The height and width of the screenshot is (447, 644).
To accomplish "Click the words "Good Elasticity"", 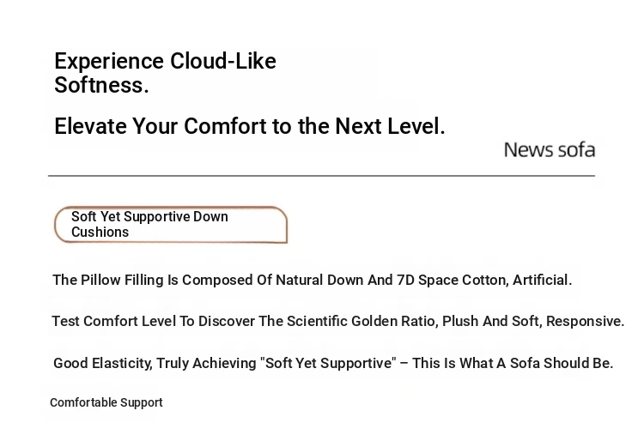I will pyautogui.click(x=102, y=363).
